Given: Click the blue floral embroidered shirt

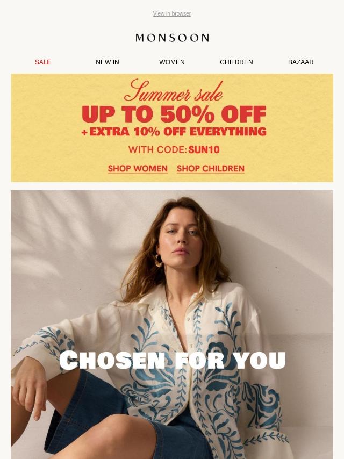Looking at the screenshot, I should pyautogui.click(x=188, y=366).
